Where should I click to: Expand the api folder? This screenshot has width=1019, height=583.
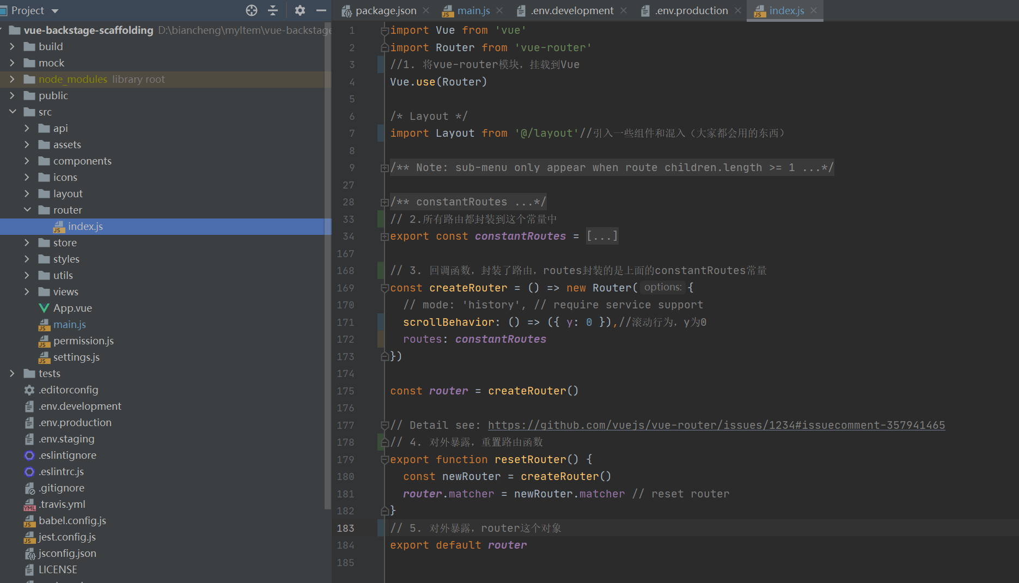pos(27,128)
